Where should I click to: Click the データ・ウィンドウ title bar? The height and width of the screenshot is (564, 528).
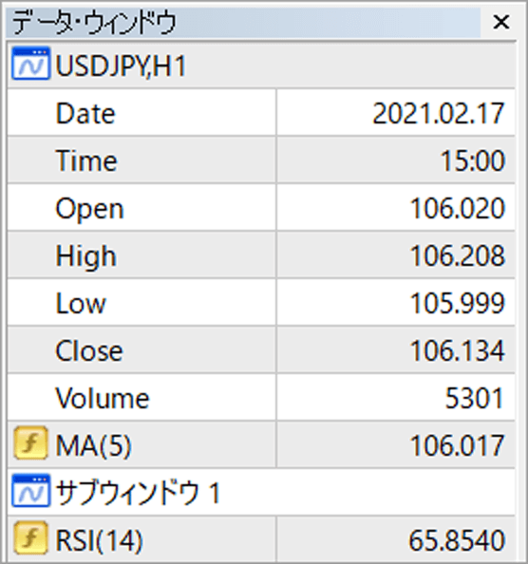pyautogui.click(x=243, y=22)
